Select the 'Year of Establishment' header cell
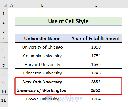Image resolution: width=128 pixels, height=107 pixels. tap(96, 38)
